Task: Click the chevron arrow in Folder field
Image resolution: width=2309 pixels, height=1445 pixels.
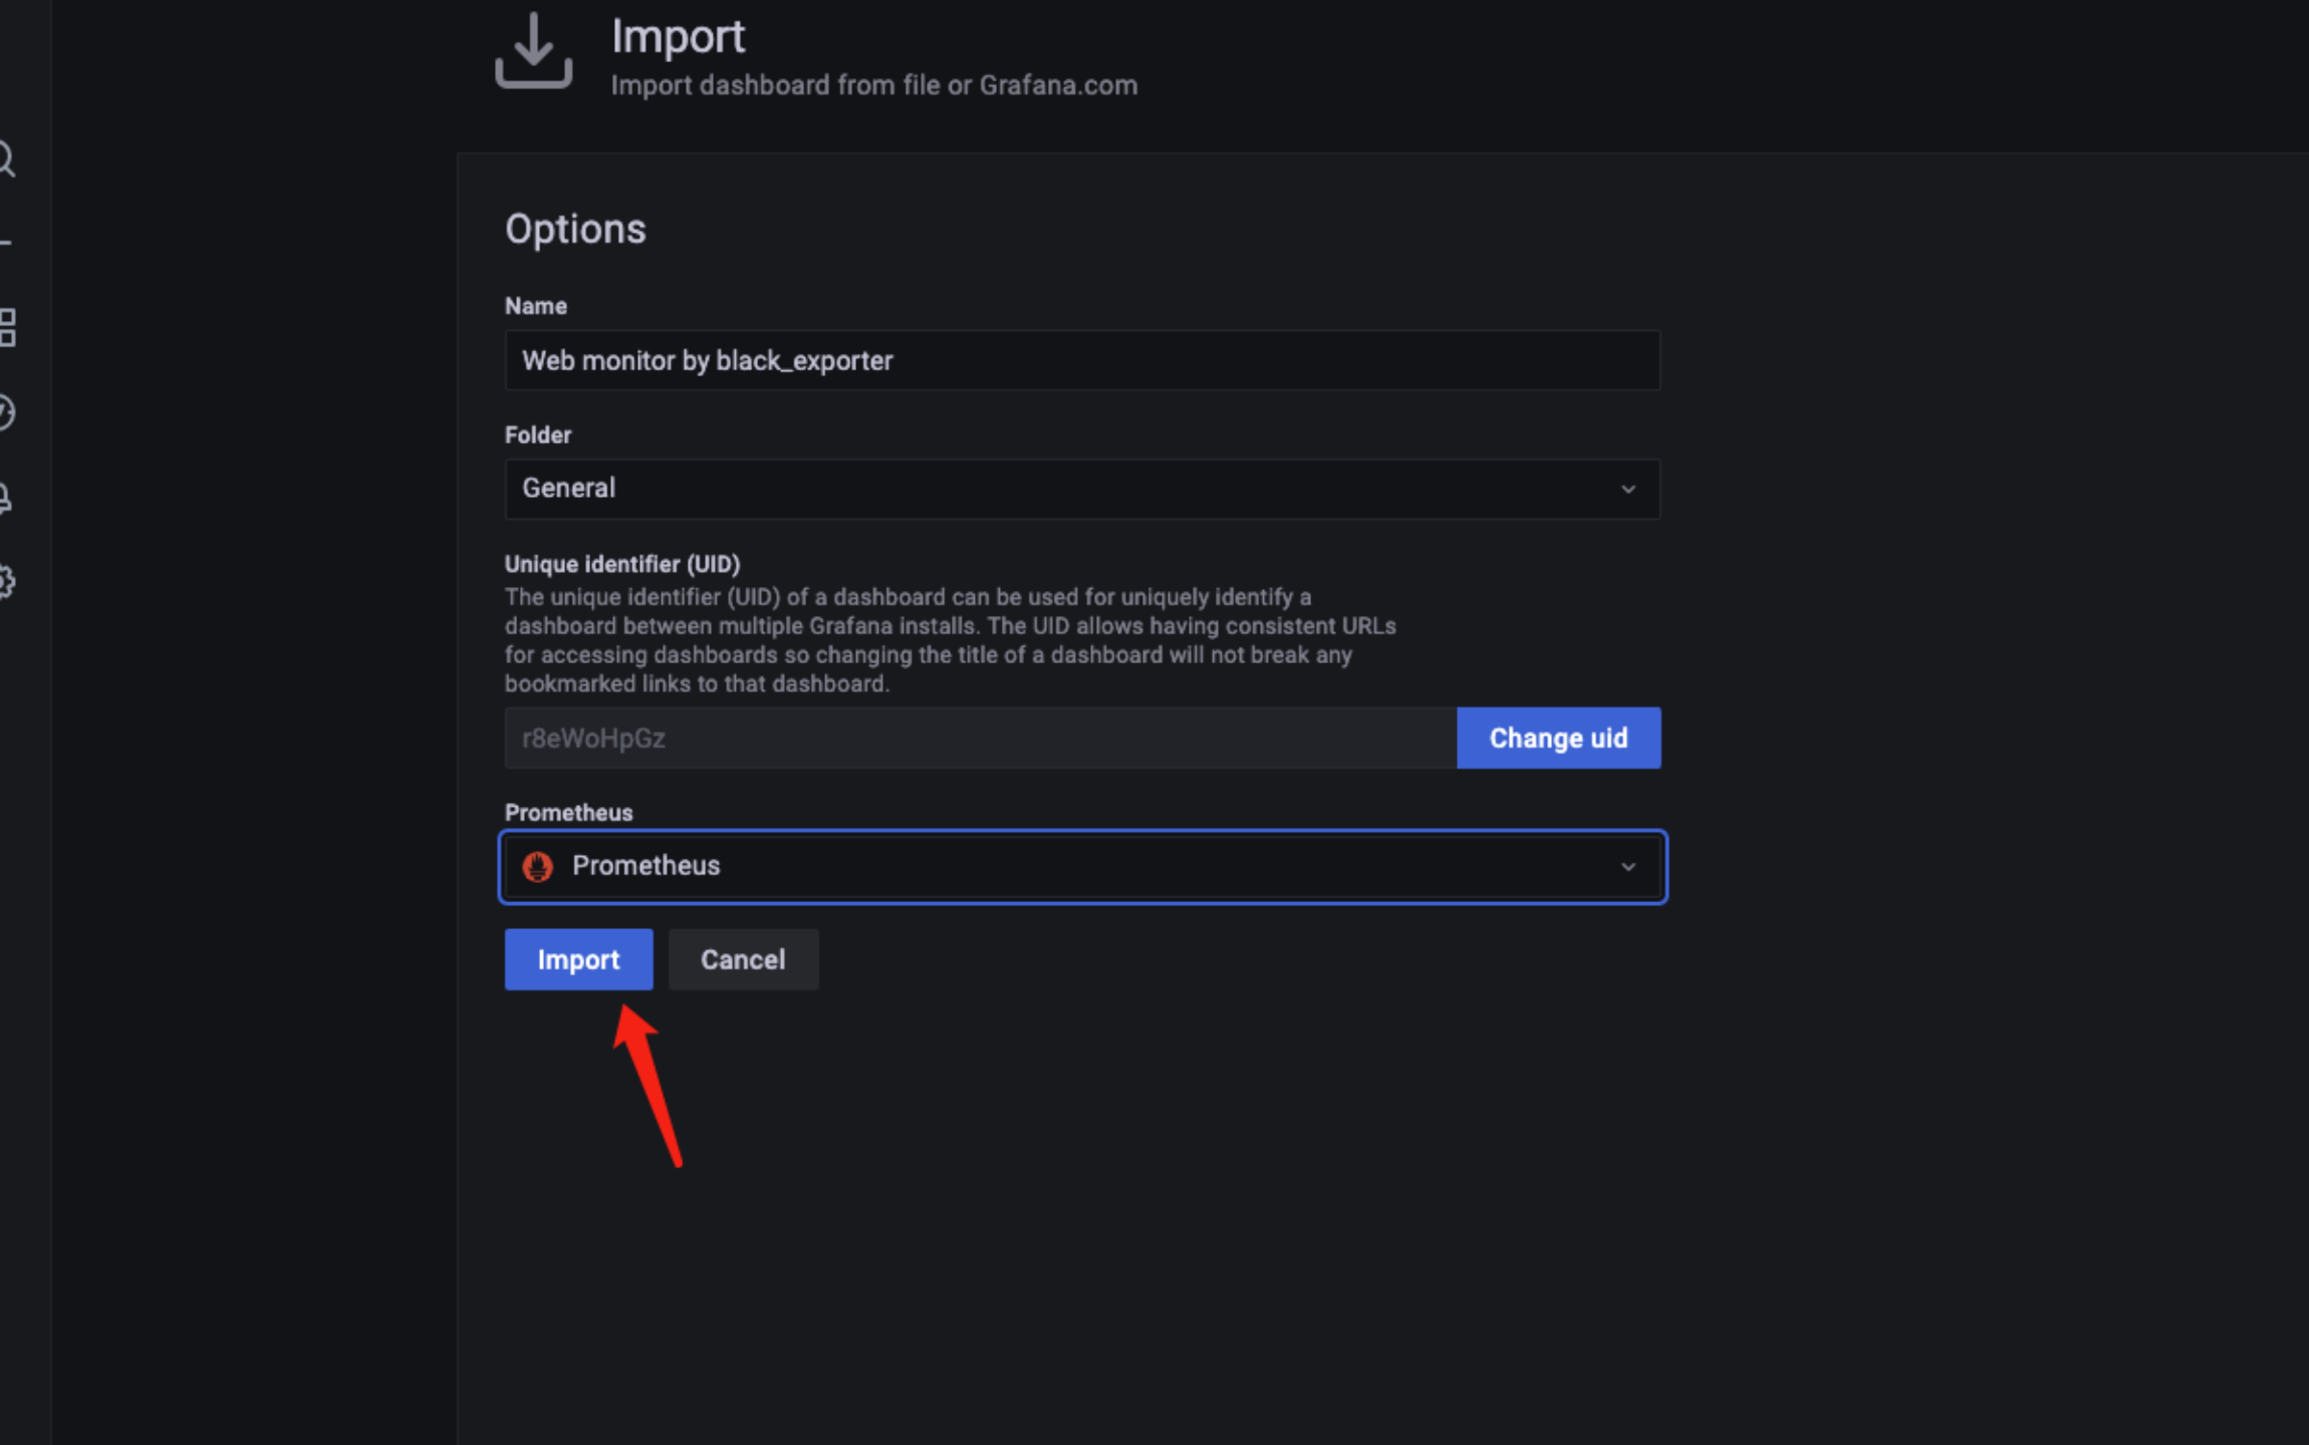Action: click(1627, 489)
